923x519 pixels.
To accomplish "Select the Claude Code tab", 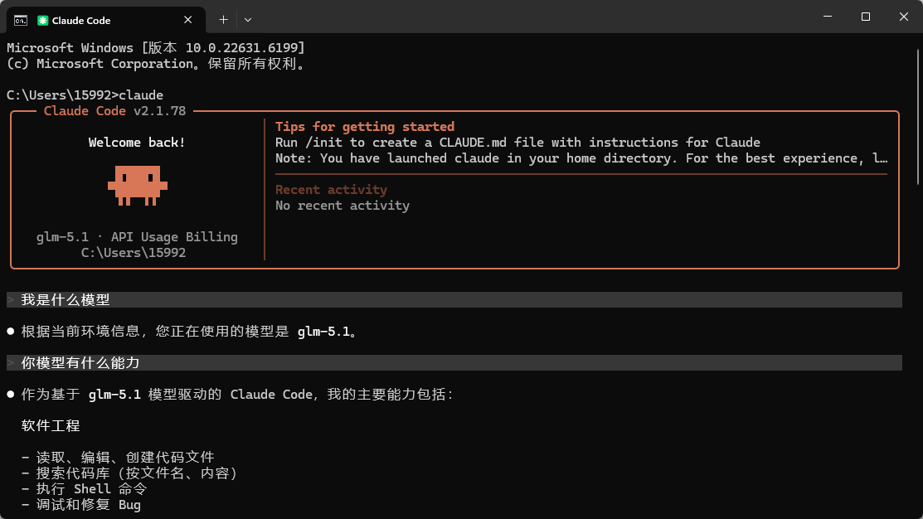I will tap(106, 20).
